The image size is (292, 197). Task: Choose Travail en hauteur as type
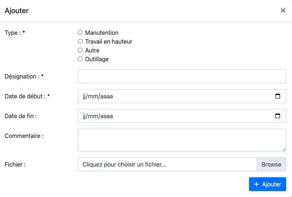tap(80, 41)
